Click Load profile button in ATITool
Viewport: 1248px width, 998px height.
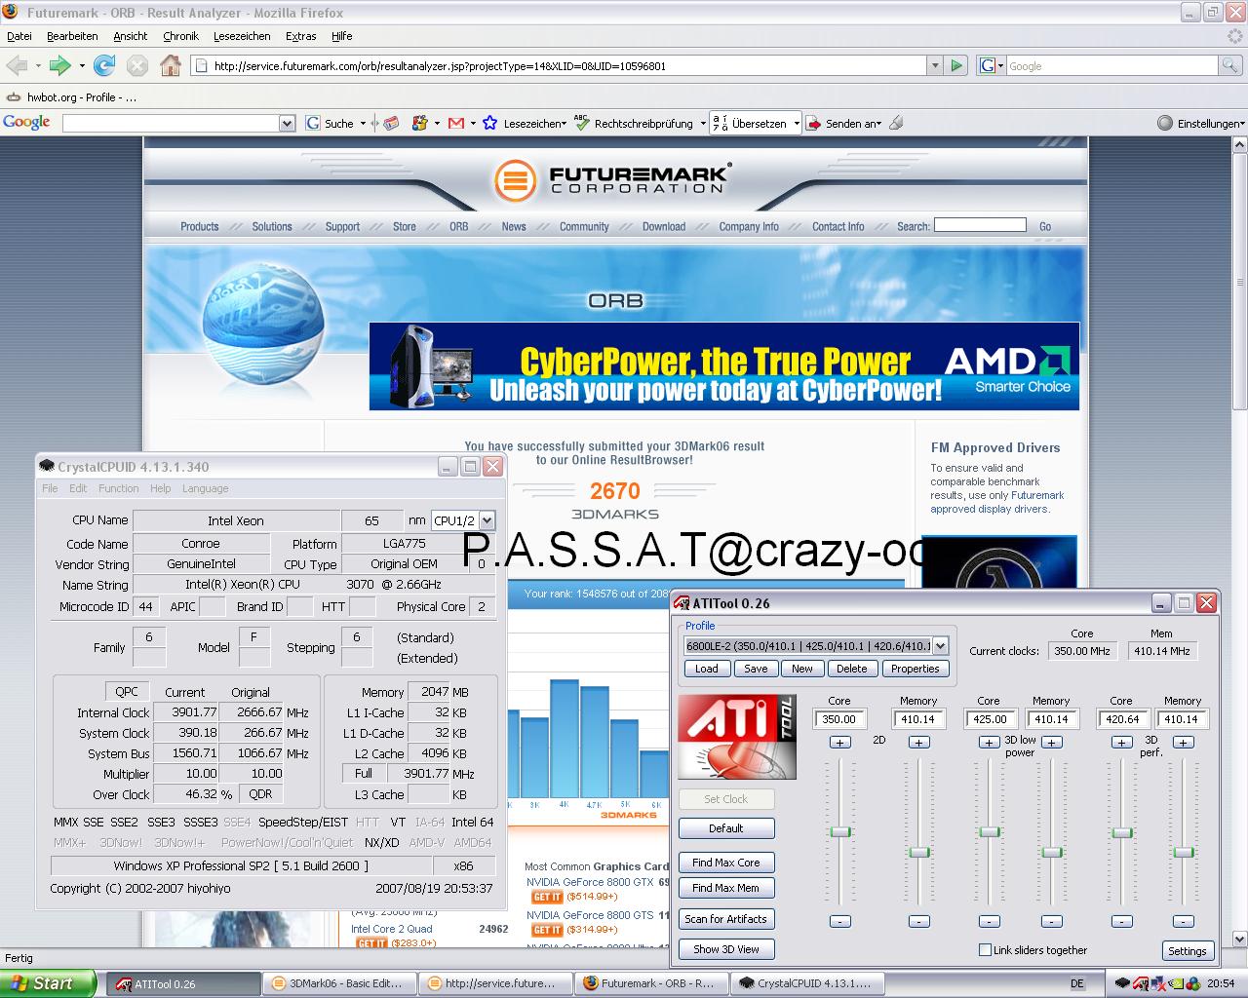[x=707, y=669]
